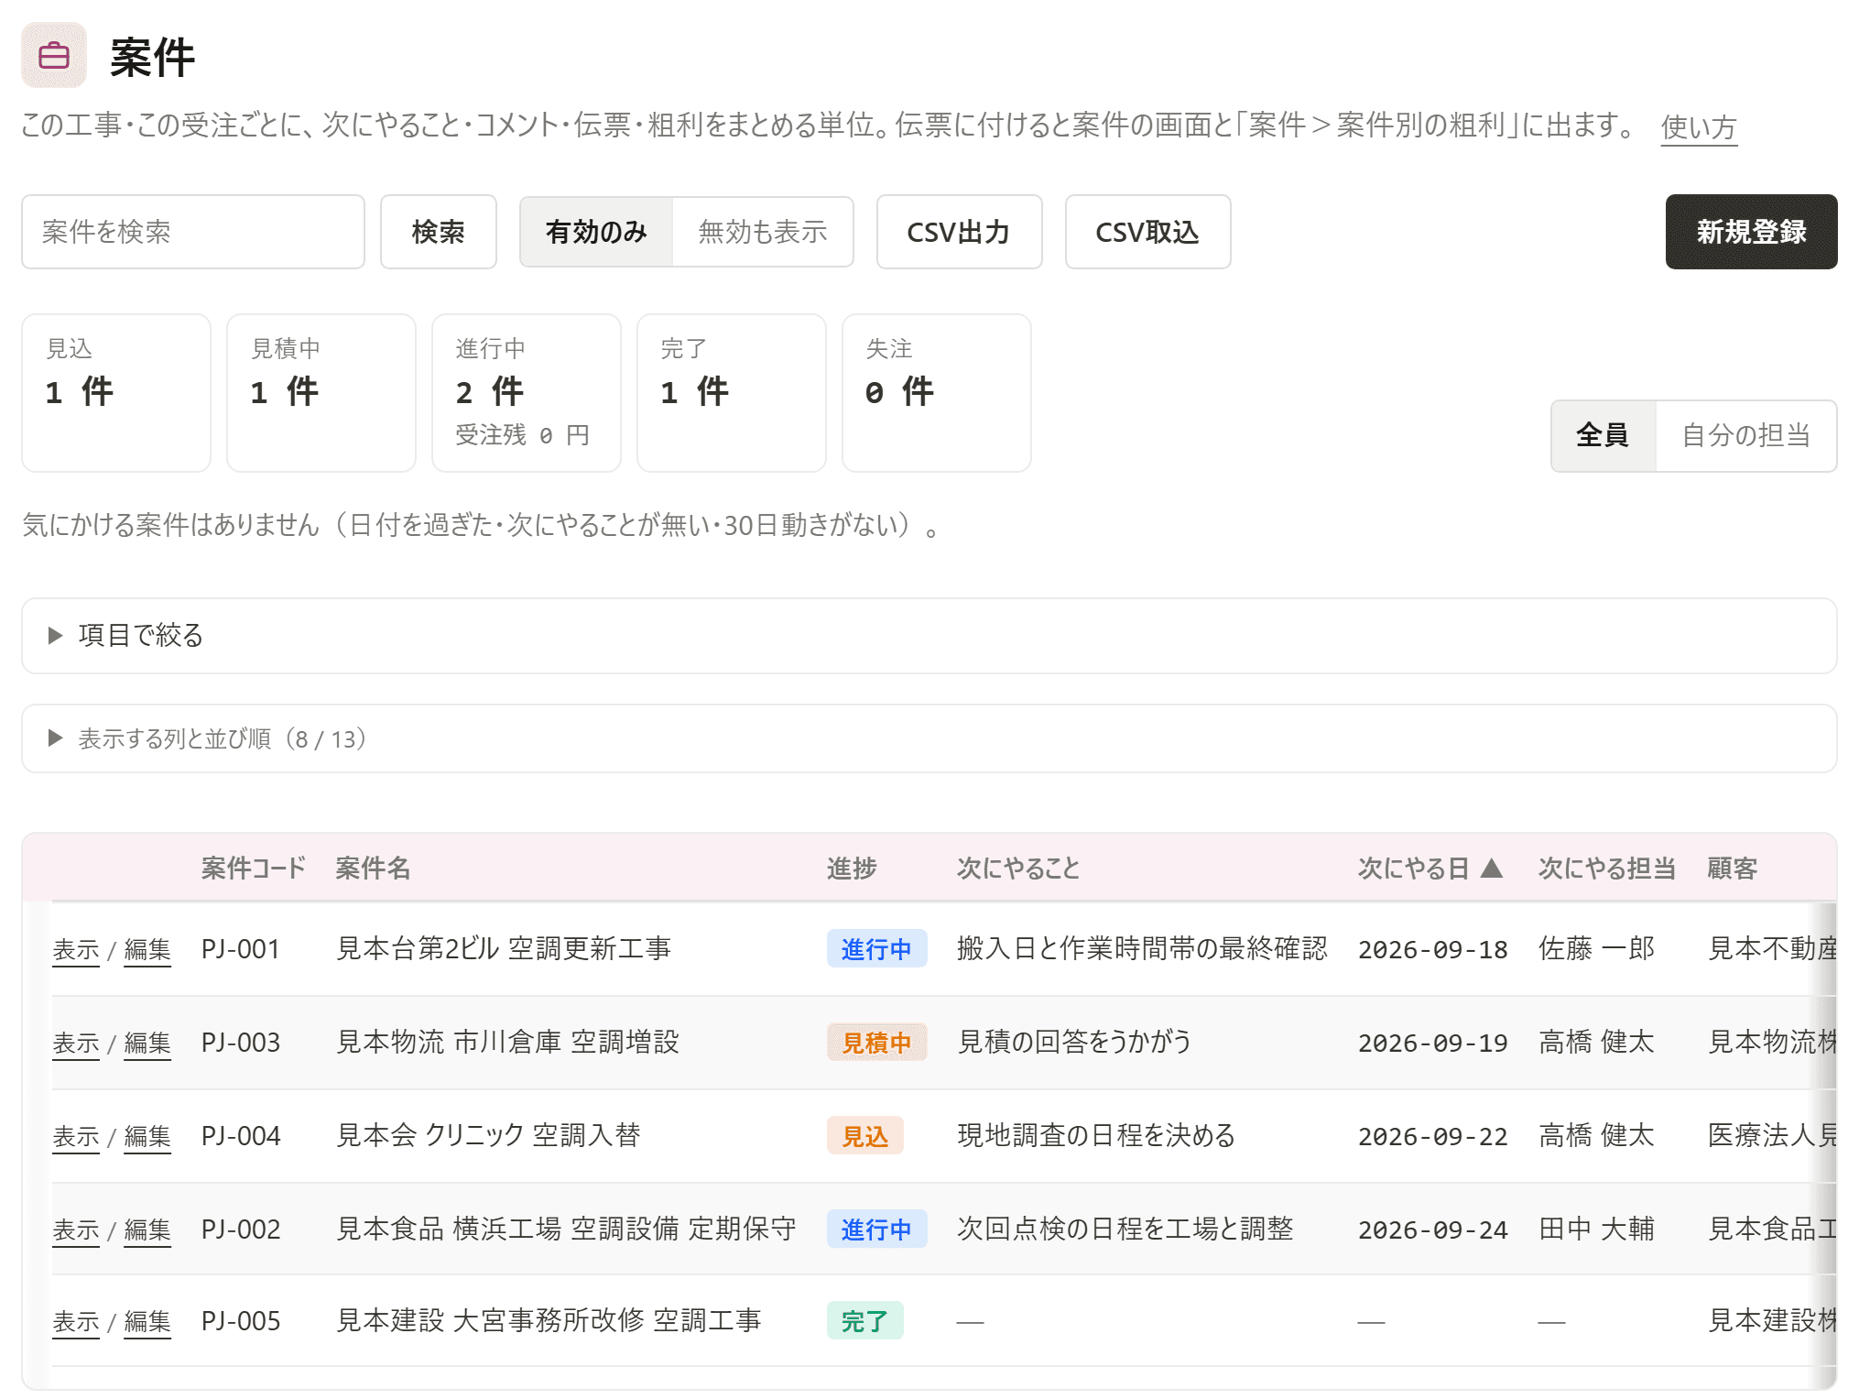Click 新規登録 to add a project

pyautogui.click(x=1751, y=232)
